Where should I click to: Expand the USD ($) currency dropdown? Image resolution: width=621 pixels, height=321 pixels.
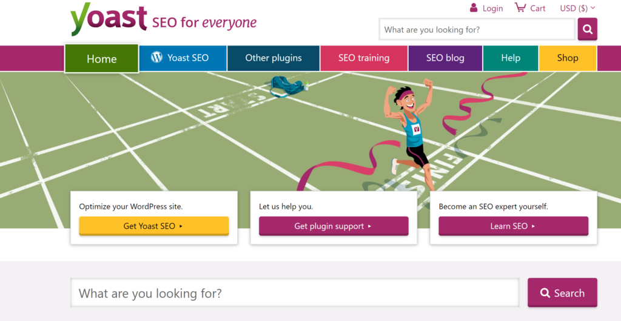[577, 8]
